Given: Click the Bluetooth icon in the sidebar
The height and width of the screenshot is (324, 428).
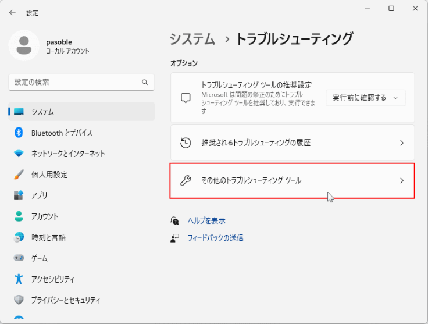Looking at the screenshot, I should tap(19, 133).
